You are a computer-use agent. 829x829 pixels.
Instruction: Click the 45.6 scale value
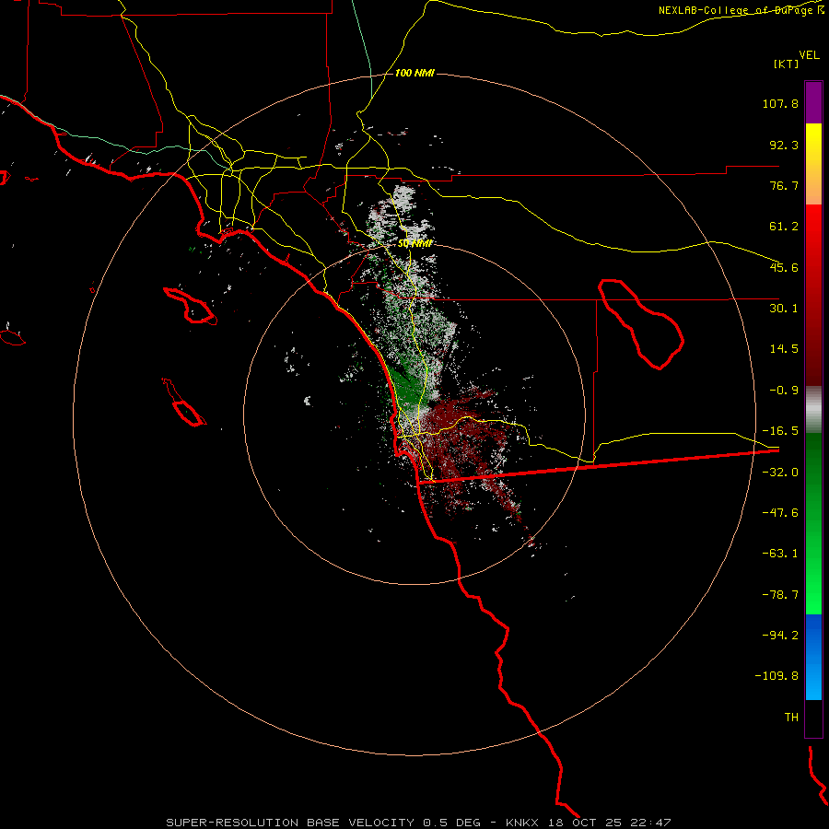click(x=784, y=267)
